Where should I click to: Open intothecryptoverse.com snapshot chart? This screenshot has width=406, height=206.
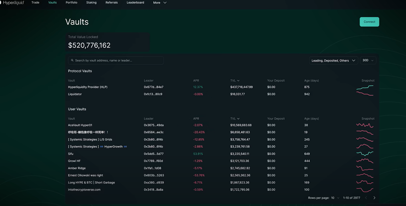[x=365, y=190]
